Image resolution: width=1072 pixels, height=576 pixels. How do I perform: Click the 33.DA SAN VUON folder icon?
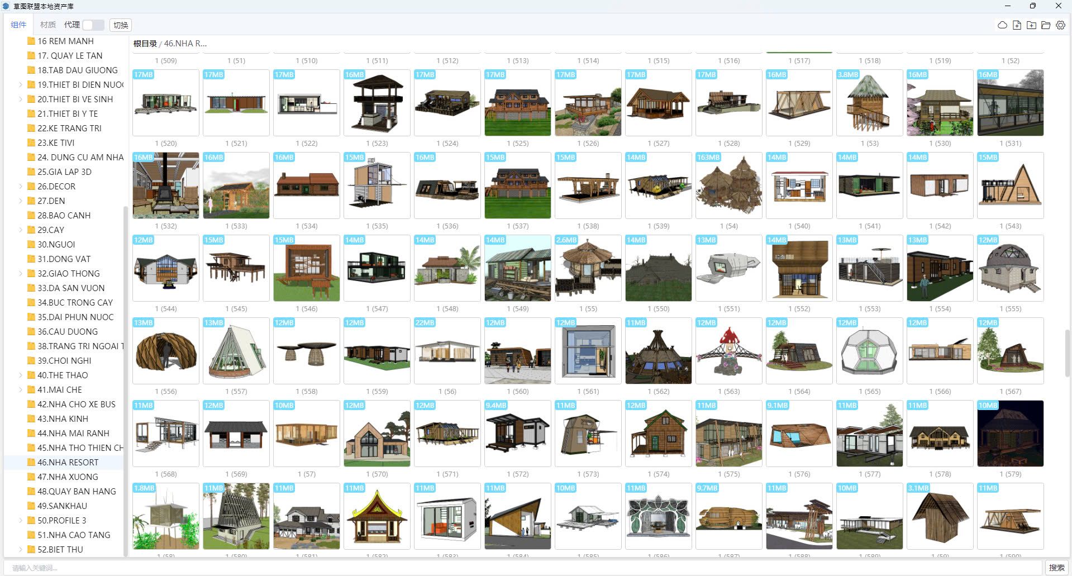coord(31,288)
